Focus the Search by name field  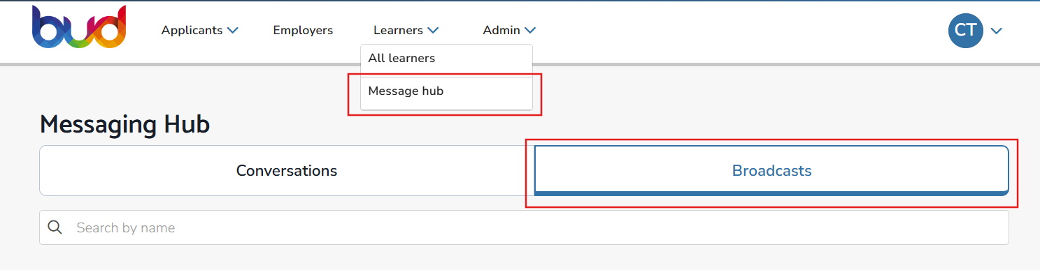coord(524,227)
